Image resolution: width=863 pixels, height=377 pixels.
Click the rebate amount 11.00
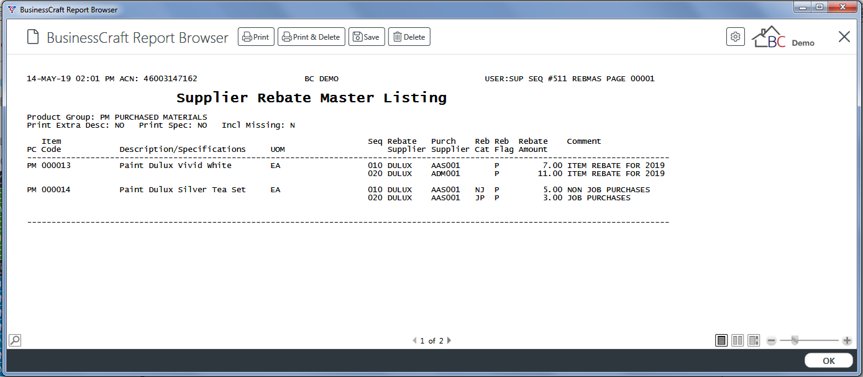(x=550, y=174)
